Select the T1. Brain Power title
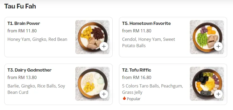This screenshot has width=233, height=110. [24, 23]
